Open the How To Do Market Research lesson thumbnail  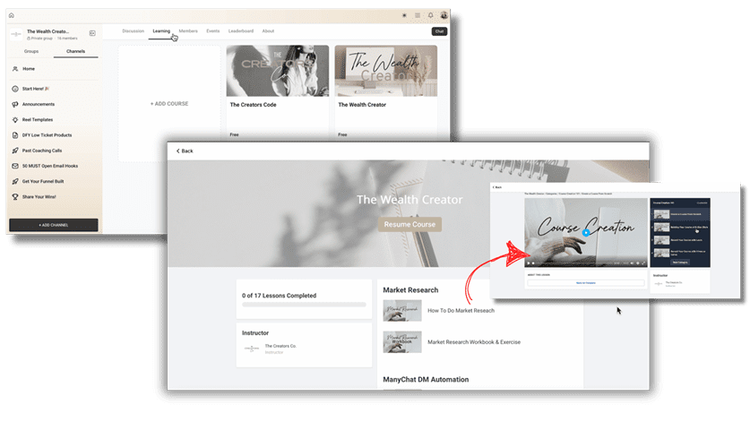(402, 311)
